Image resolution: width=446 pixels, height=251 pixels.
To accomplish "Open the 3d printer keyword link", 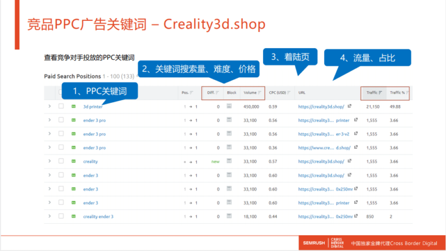I will [93, 107].
